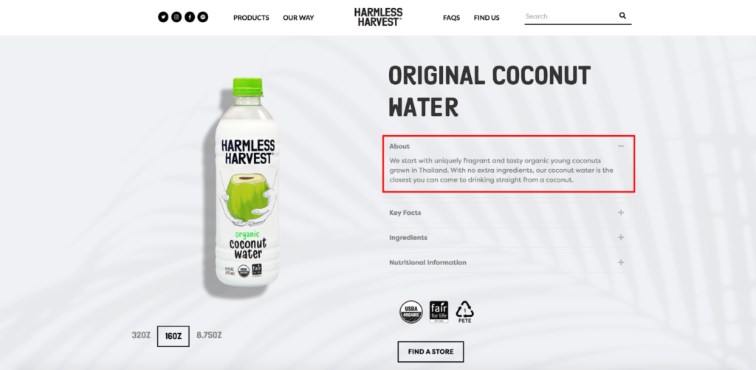
Task: Click the Fair for Life badge
Action: [x=439, y=312]
